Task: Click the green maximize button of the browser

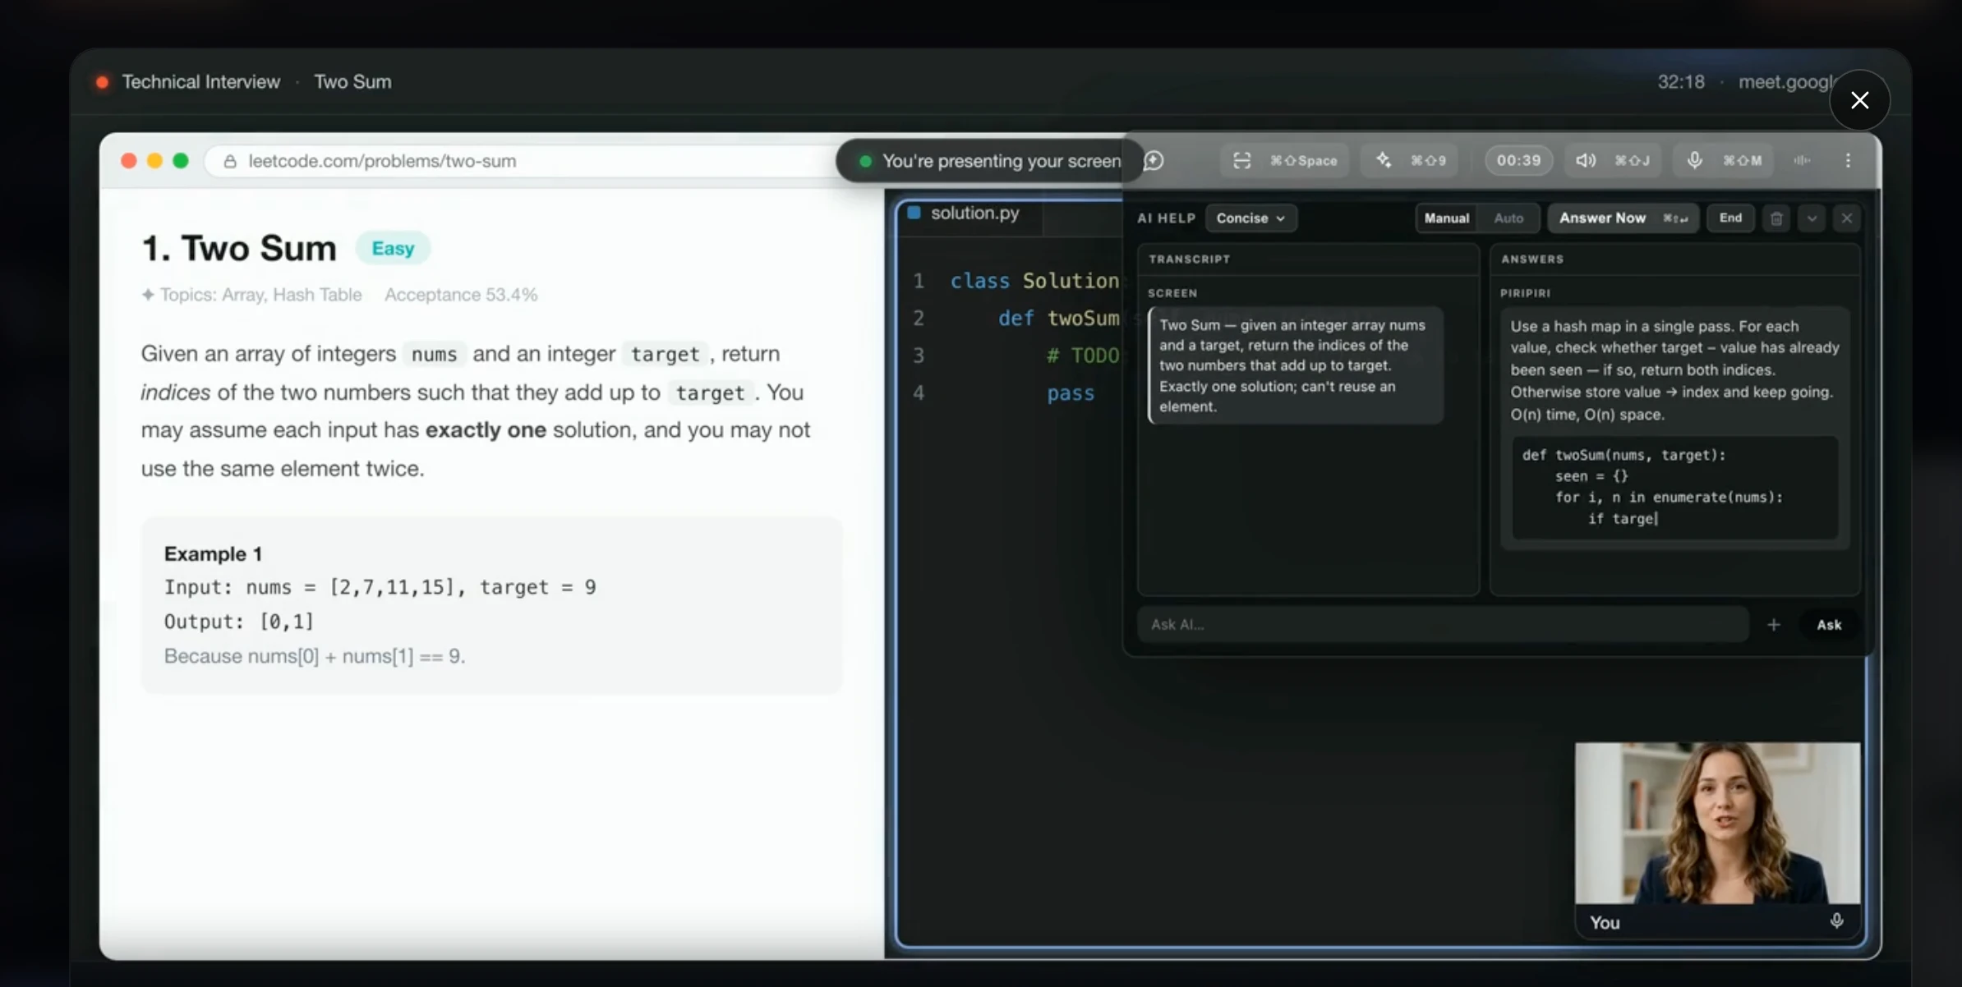Action: point(181,161)
